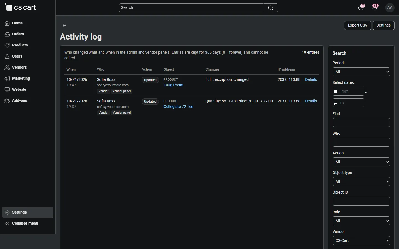Click the calendar icon in From field

point(336,92)
